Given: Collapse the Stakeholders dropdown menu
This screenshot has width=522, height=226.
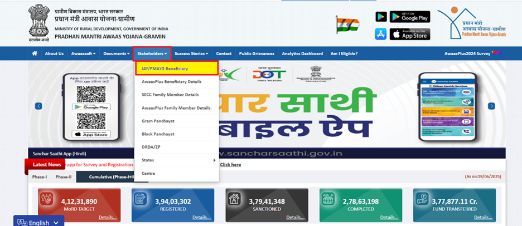Looking at the screenshot, I should [x=152, y=53].
